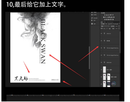The image size is (130, 102).
Task: Turn layer filtering switch on or off
Action: [x=119, y=24]
